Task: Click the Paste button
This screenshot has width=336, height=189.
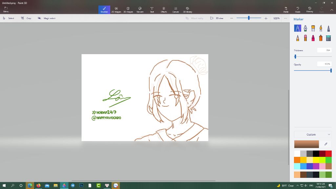Action: 286,10
